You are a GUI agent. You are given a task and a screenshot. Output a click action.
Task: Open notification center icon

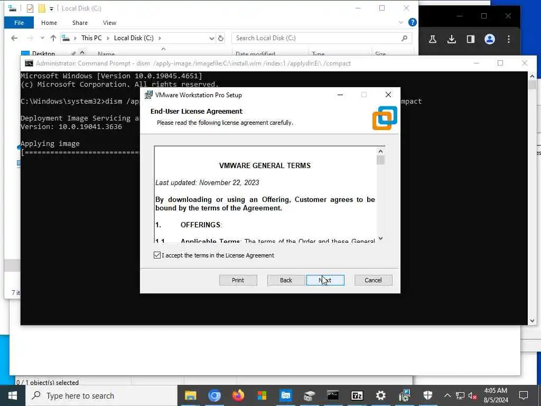pyautogui.click(x=524, y=395)
